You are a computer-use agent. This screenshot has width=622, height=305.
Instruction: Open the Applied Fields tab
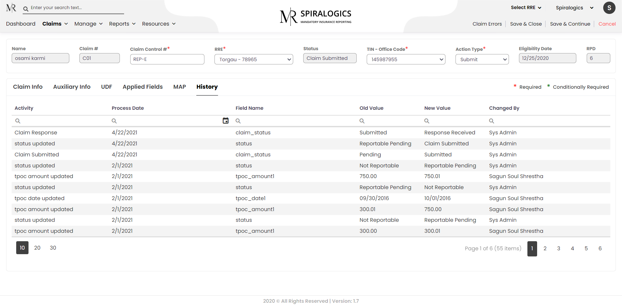pyautogui.click(x=143, y=87)
